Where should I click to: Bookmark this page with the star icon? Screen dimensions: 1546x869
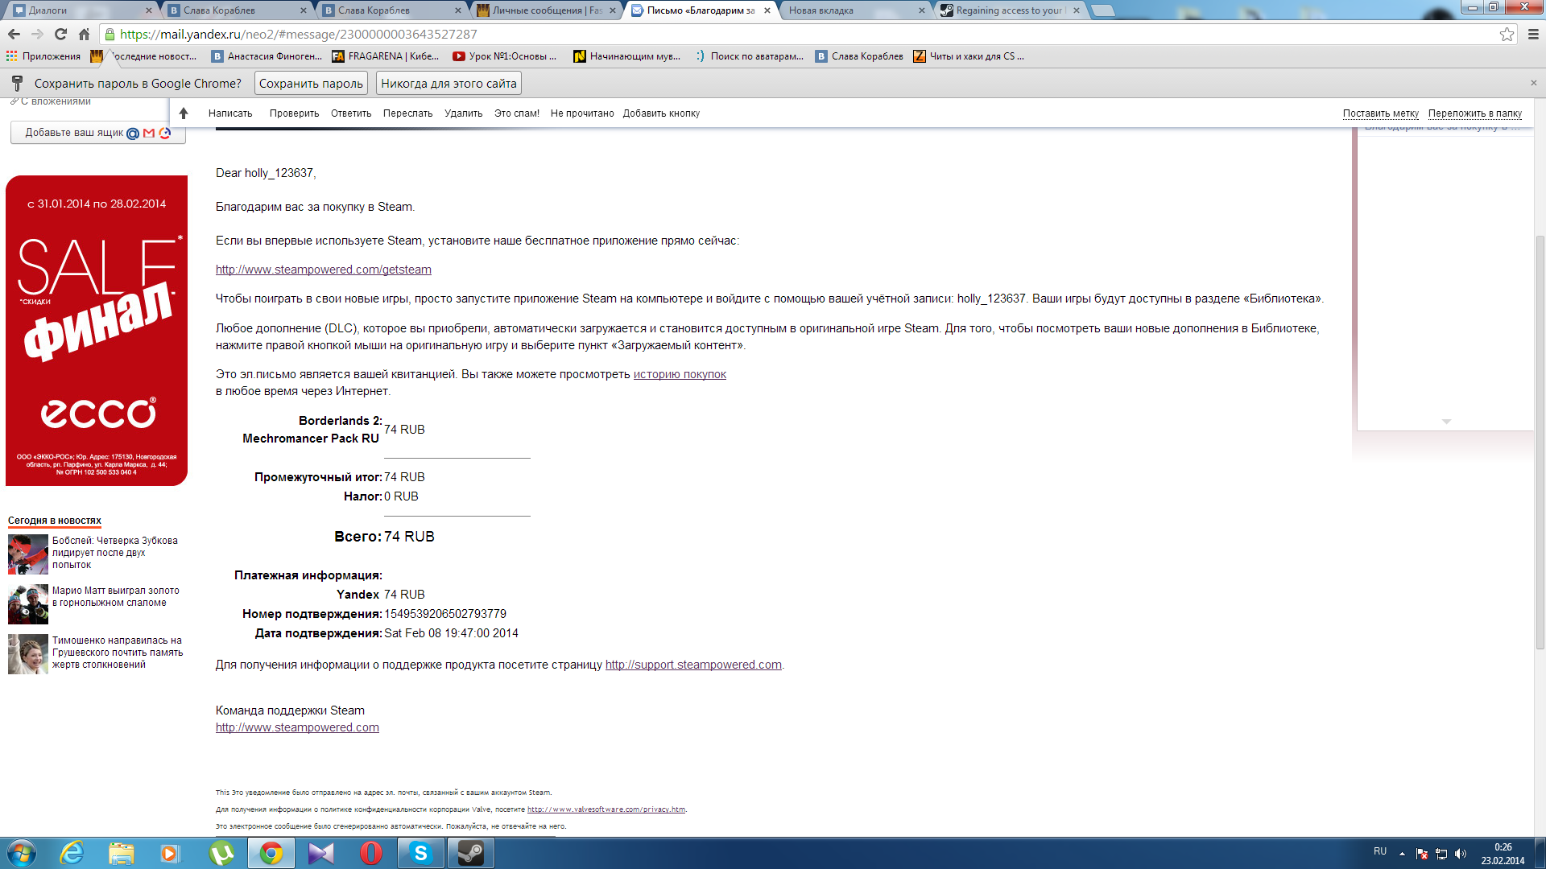tap(1507, 34)
